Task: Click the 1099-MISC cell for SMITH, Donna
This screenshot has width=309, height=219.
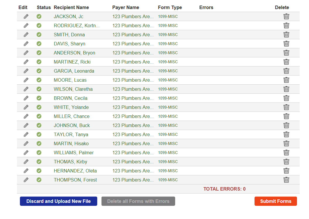Action: 168,35
